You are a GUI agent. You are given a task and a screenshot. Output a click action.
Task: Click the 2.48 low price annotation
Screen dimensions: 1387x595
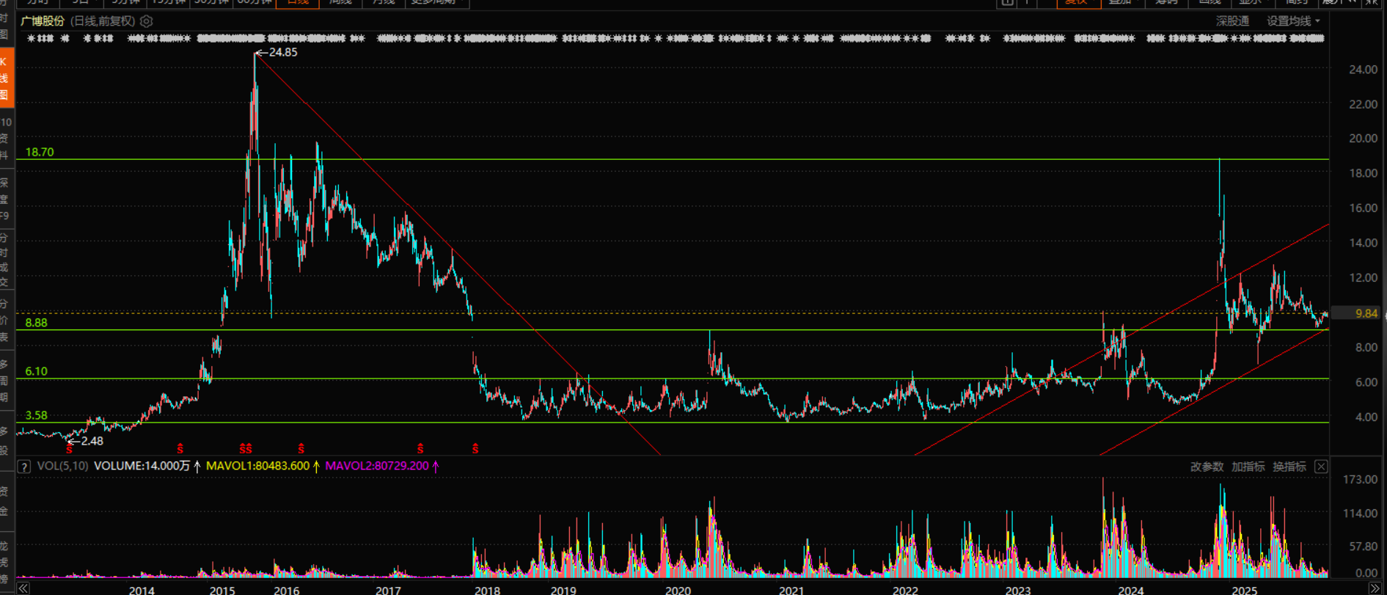(92, 441)
